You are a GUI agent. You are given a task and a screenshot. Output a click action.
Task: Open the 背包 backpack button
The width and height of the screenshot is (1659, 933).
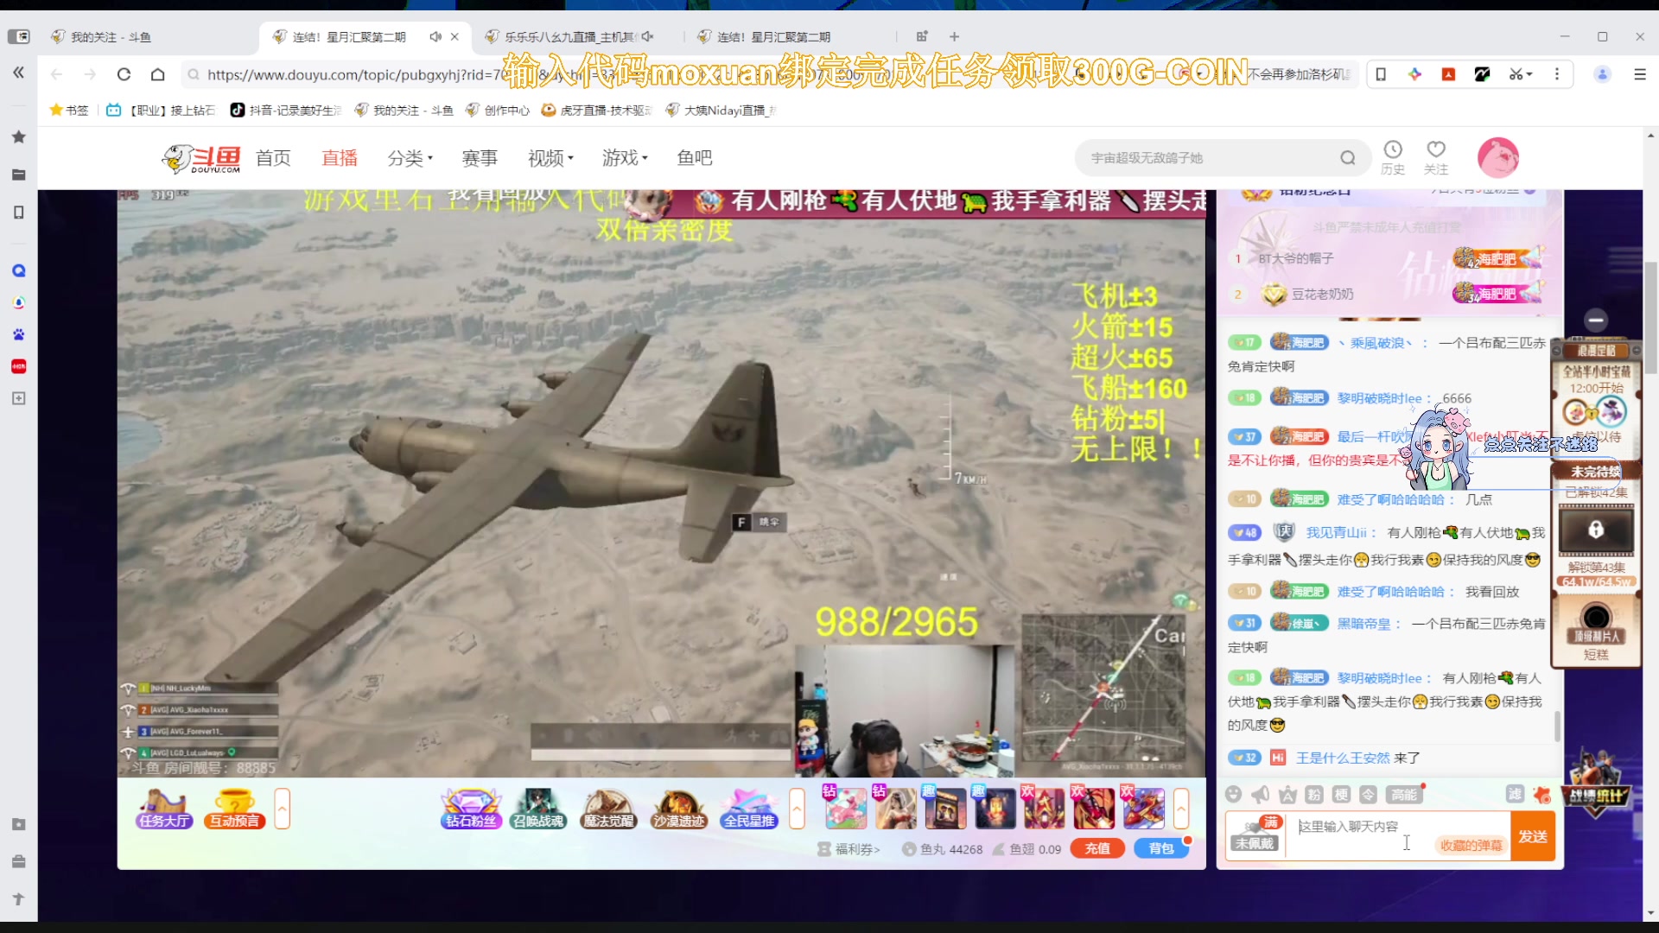pyautogui.click(x=1161, y=849)
